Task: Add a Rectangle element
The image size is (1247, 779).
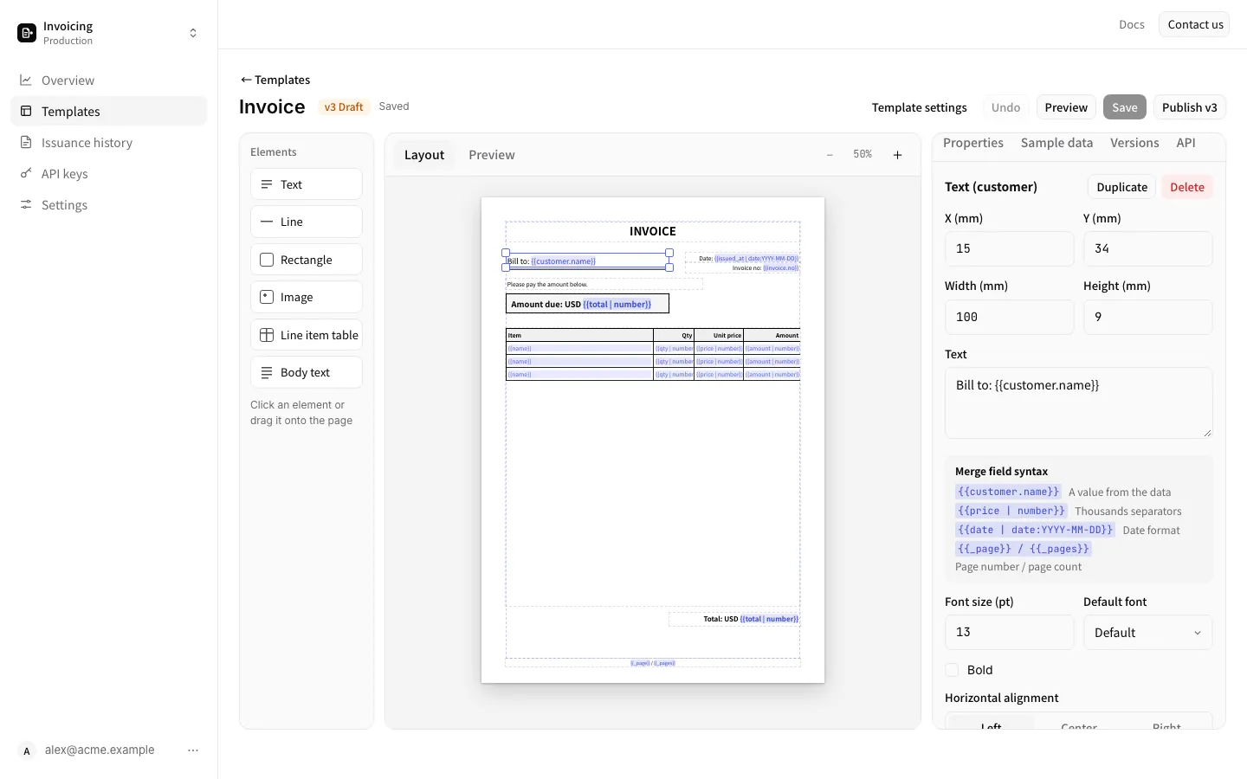Action: tap(307, 260)
